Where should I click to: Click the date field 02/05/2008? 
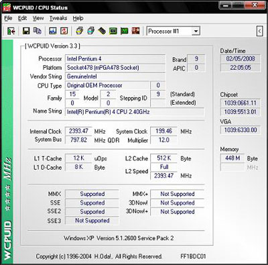coord(241,59)
